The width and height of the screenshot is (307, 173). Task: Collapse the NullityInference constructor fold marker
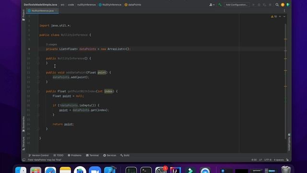point(38,59)
